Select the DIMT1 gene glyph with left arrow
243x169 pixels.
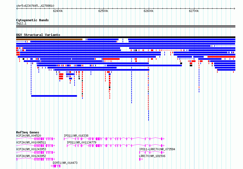(x=56, y=166)
